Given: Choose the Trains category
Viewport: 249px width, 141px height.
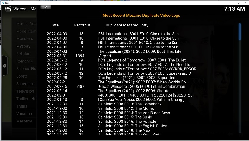Looking at the screenshot, I should coord(22,106).
